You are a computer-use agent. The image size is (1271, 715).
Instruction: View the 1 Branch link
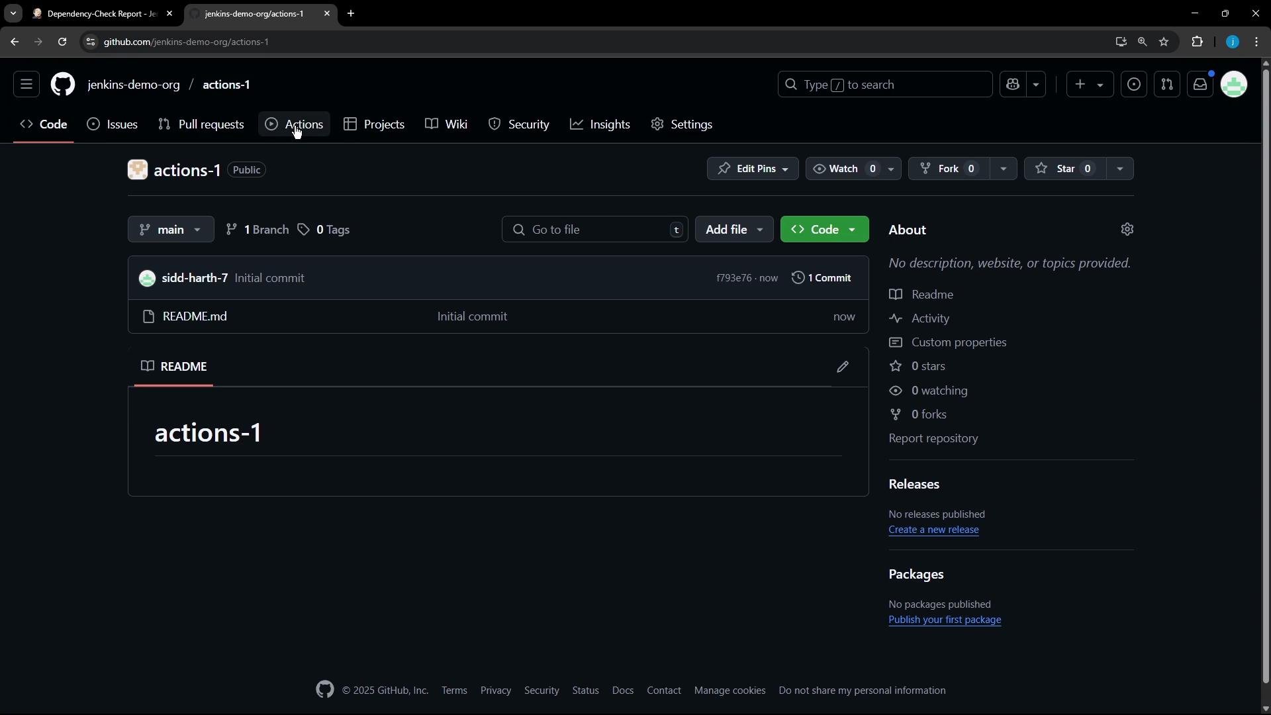(258, 230)
